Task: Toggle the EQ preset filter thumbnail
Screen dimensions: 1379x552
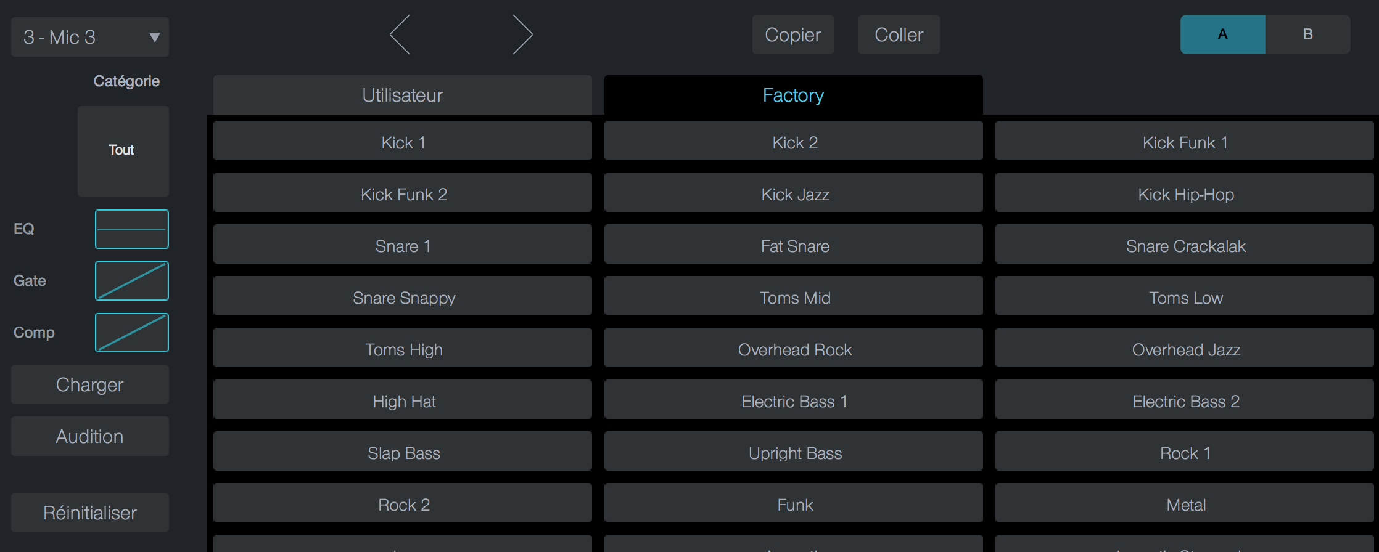Action: 132,229
